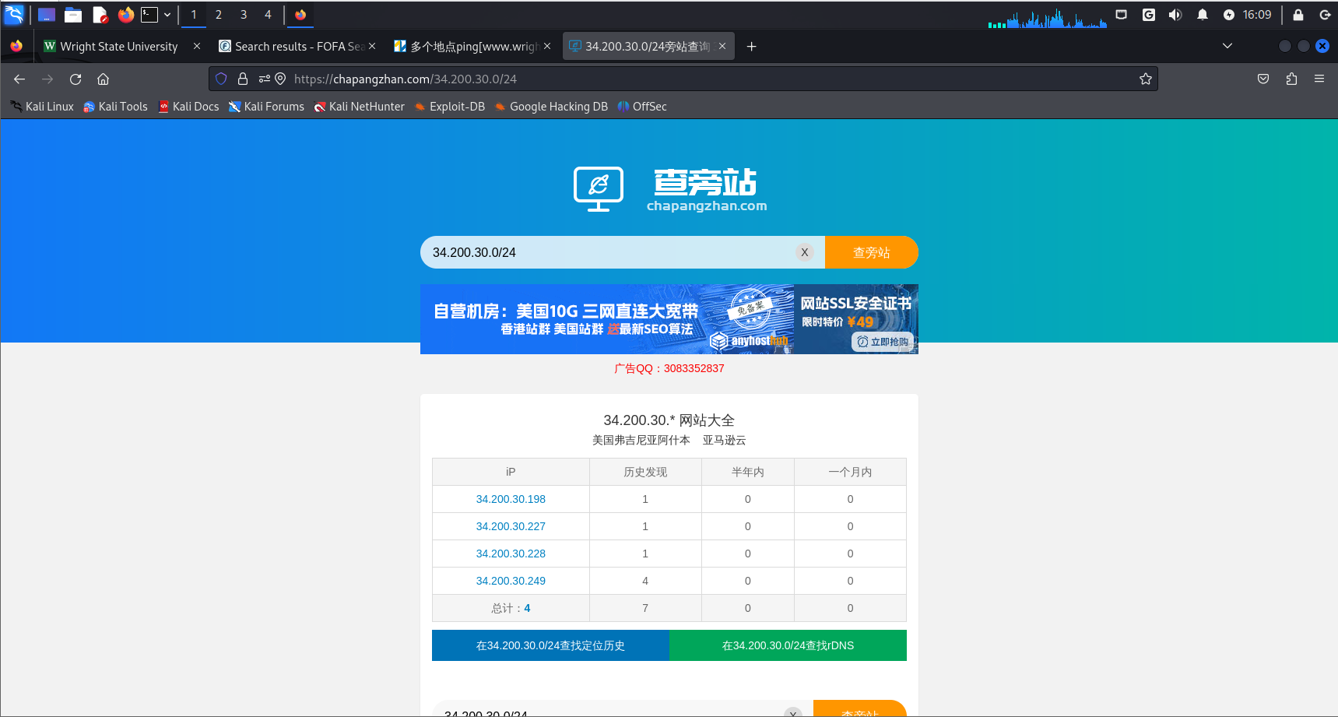Open IP link 34.200.30.249

pos(511,581)
